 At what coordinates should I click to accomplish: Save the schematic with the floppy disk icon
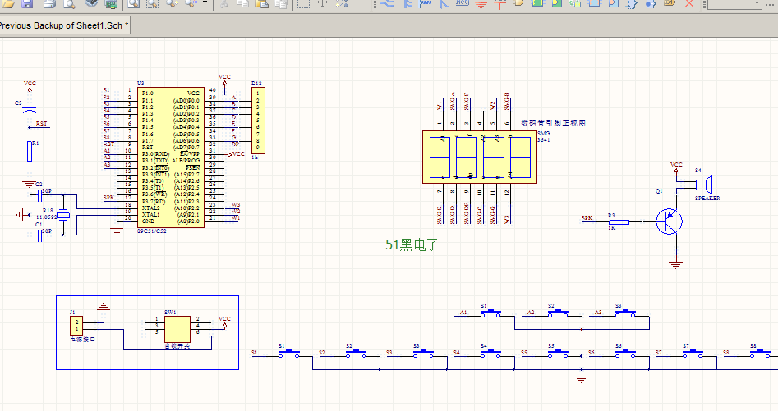(x=27, y=4)
